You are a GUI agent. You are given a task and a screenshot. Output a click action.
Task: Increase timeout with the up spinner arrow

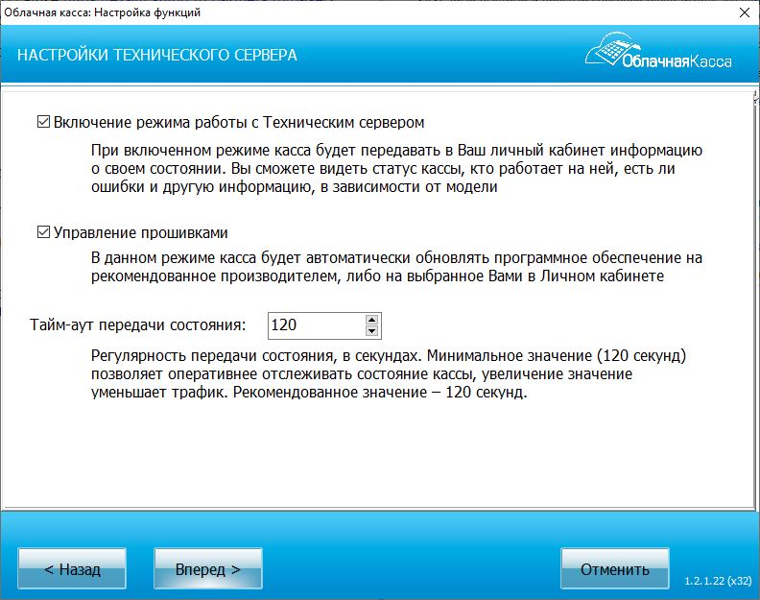click(x=372, y=319)
